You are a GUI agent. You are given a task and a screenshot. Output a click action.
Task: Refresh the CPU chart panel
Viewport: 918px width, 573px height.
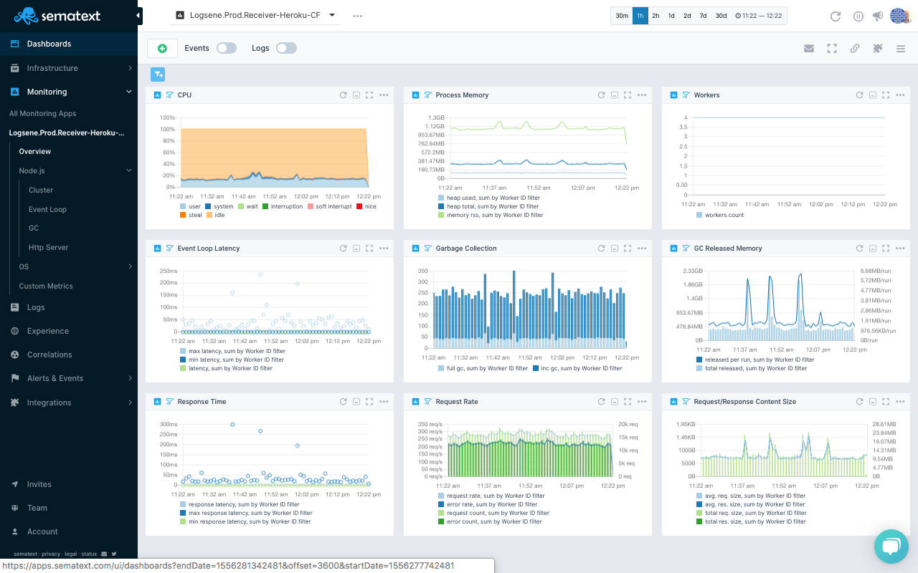(x=343, y=95)
